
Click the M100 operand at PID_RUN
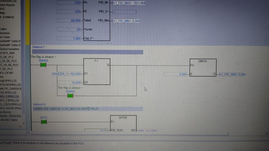coord(96,130)
